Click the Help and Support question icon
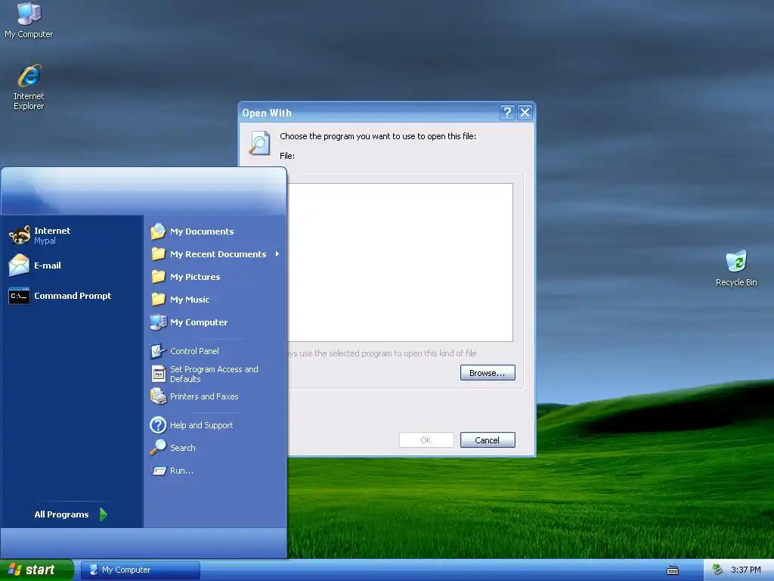 [x=158, y=425]
